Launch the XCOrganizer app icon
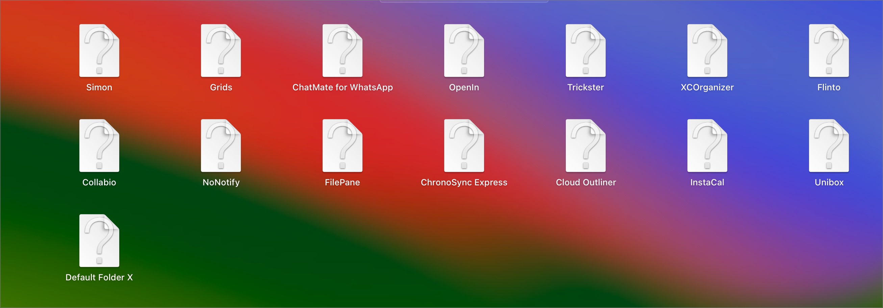 point(707,51)
